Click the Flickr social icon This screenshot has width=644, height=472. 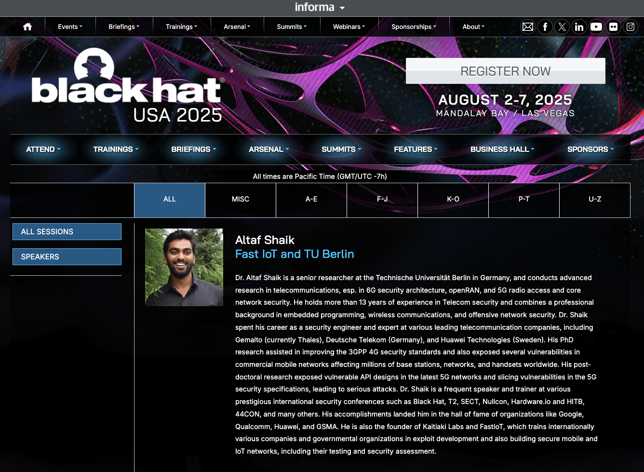[x=613, y=27]
